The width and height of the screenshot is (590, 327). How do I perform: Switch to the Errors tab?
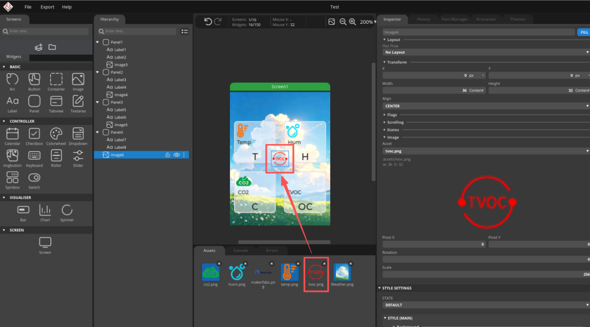pos(272,250)
